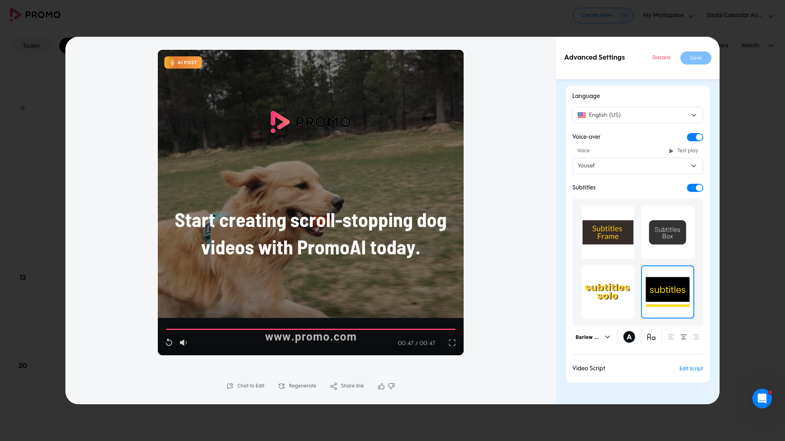Expand the Barlow font dropdown
This screenshot has height=441, width=785.
pos(593,337)
